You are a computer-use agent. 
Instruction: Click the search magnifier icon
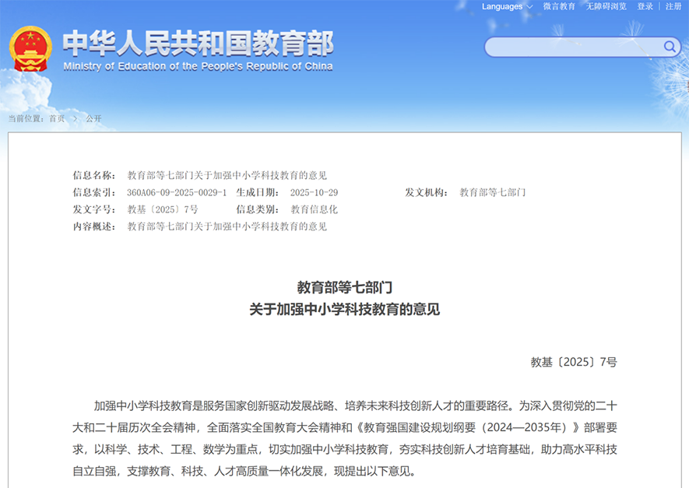click(x=670, y=47)
